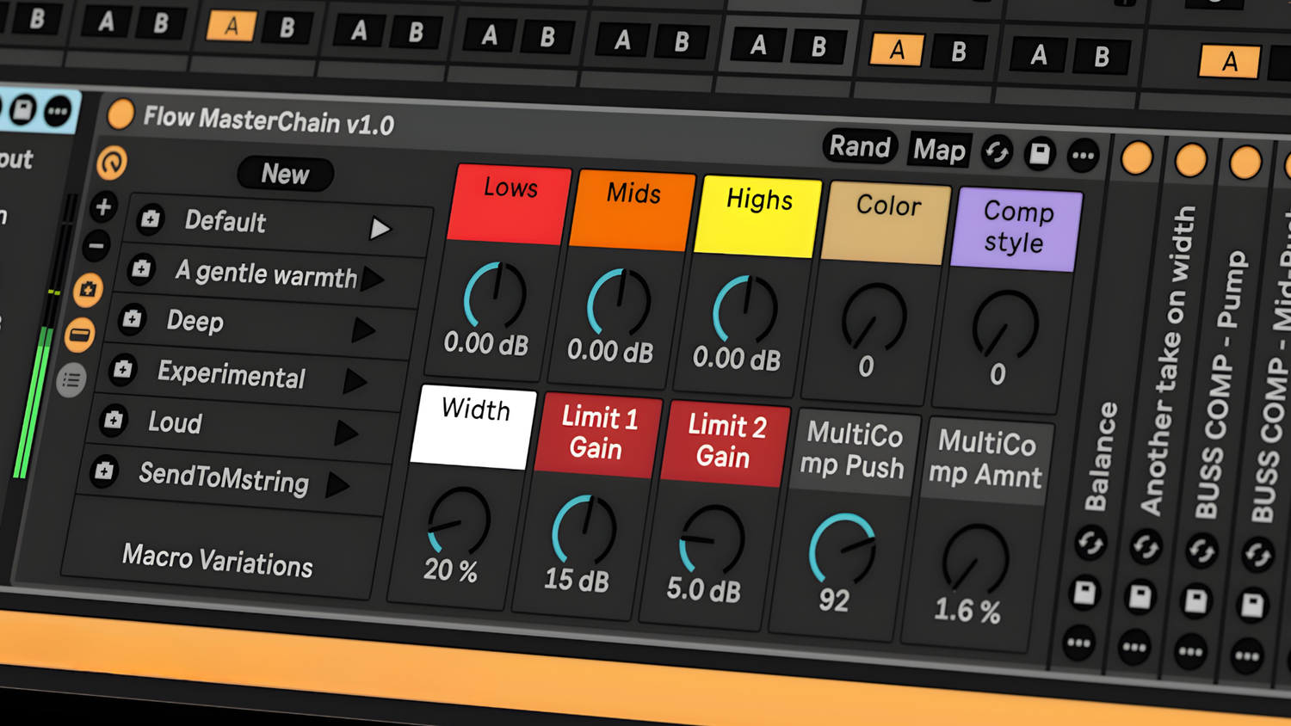This screenshot has width=1291, height=726.
Task: Click the Limit 1 Gain knob
Action: click(x=584, y=529)
